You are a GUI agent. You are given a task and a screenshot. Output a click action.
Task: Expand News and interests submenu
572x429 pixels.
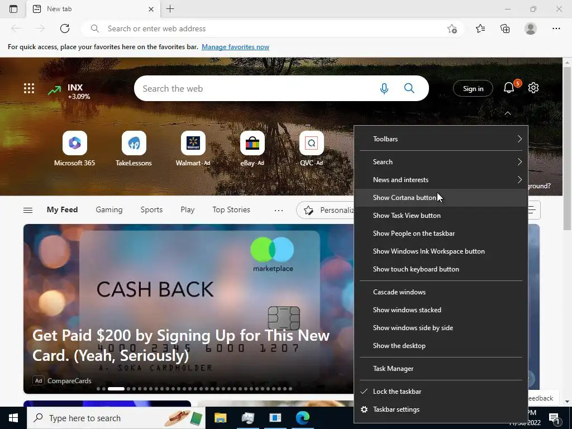(x=441, y=180)
